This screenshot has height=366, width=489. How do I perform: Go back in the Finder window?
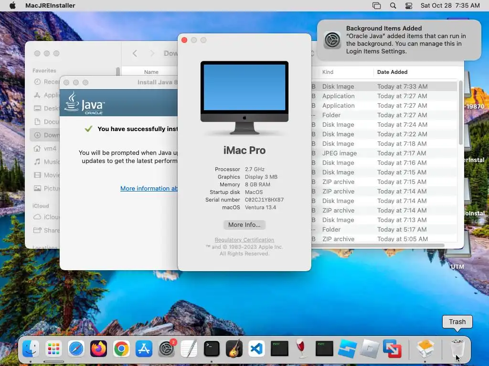pyautogui.click(x=135, y=53)
